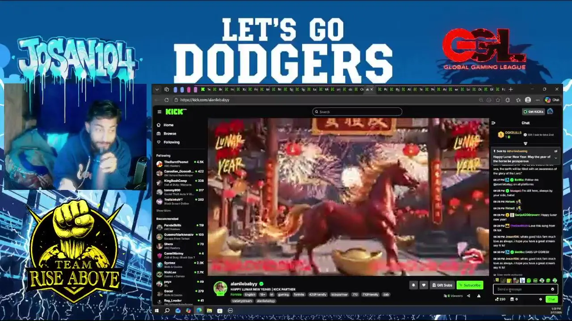Screen dimensions: 572x321
Task: Open peyx recommended channel
Action: [x=180, y=284]
